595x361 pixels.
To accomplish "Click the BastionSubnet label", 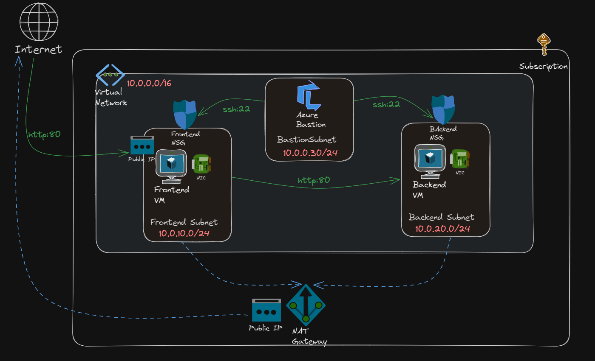I will pyautogui.click(x=307, y=140).
